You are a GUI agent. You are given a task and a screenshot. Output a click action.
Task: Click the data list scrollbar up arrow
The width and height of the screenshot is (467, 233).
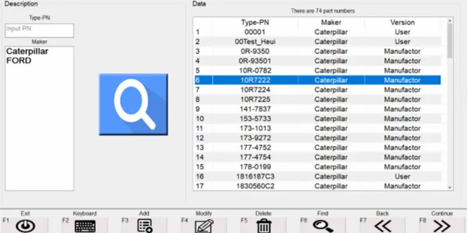449,20
